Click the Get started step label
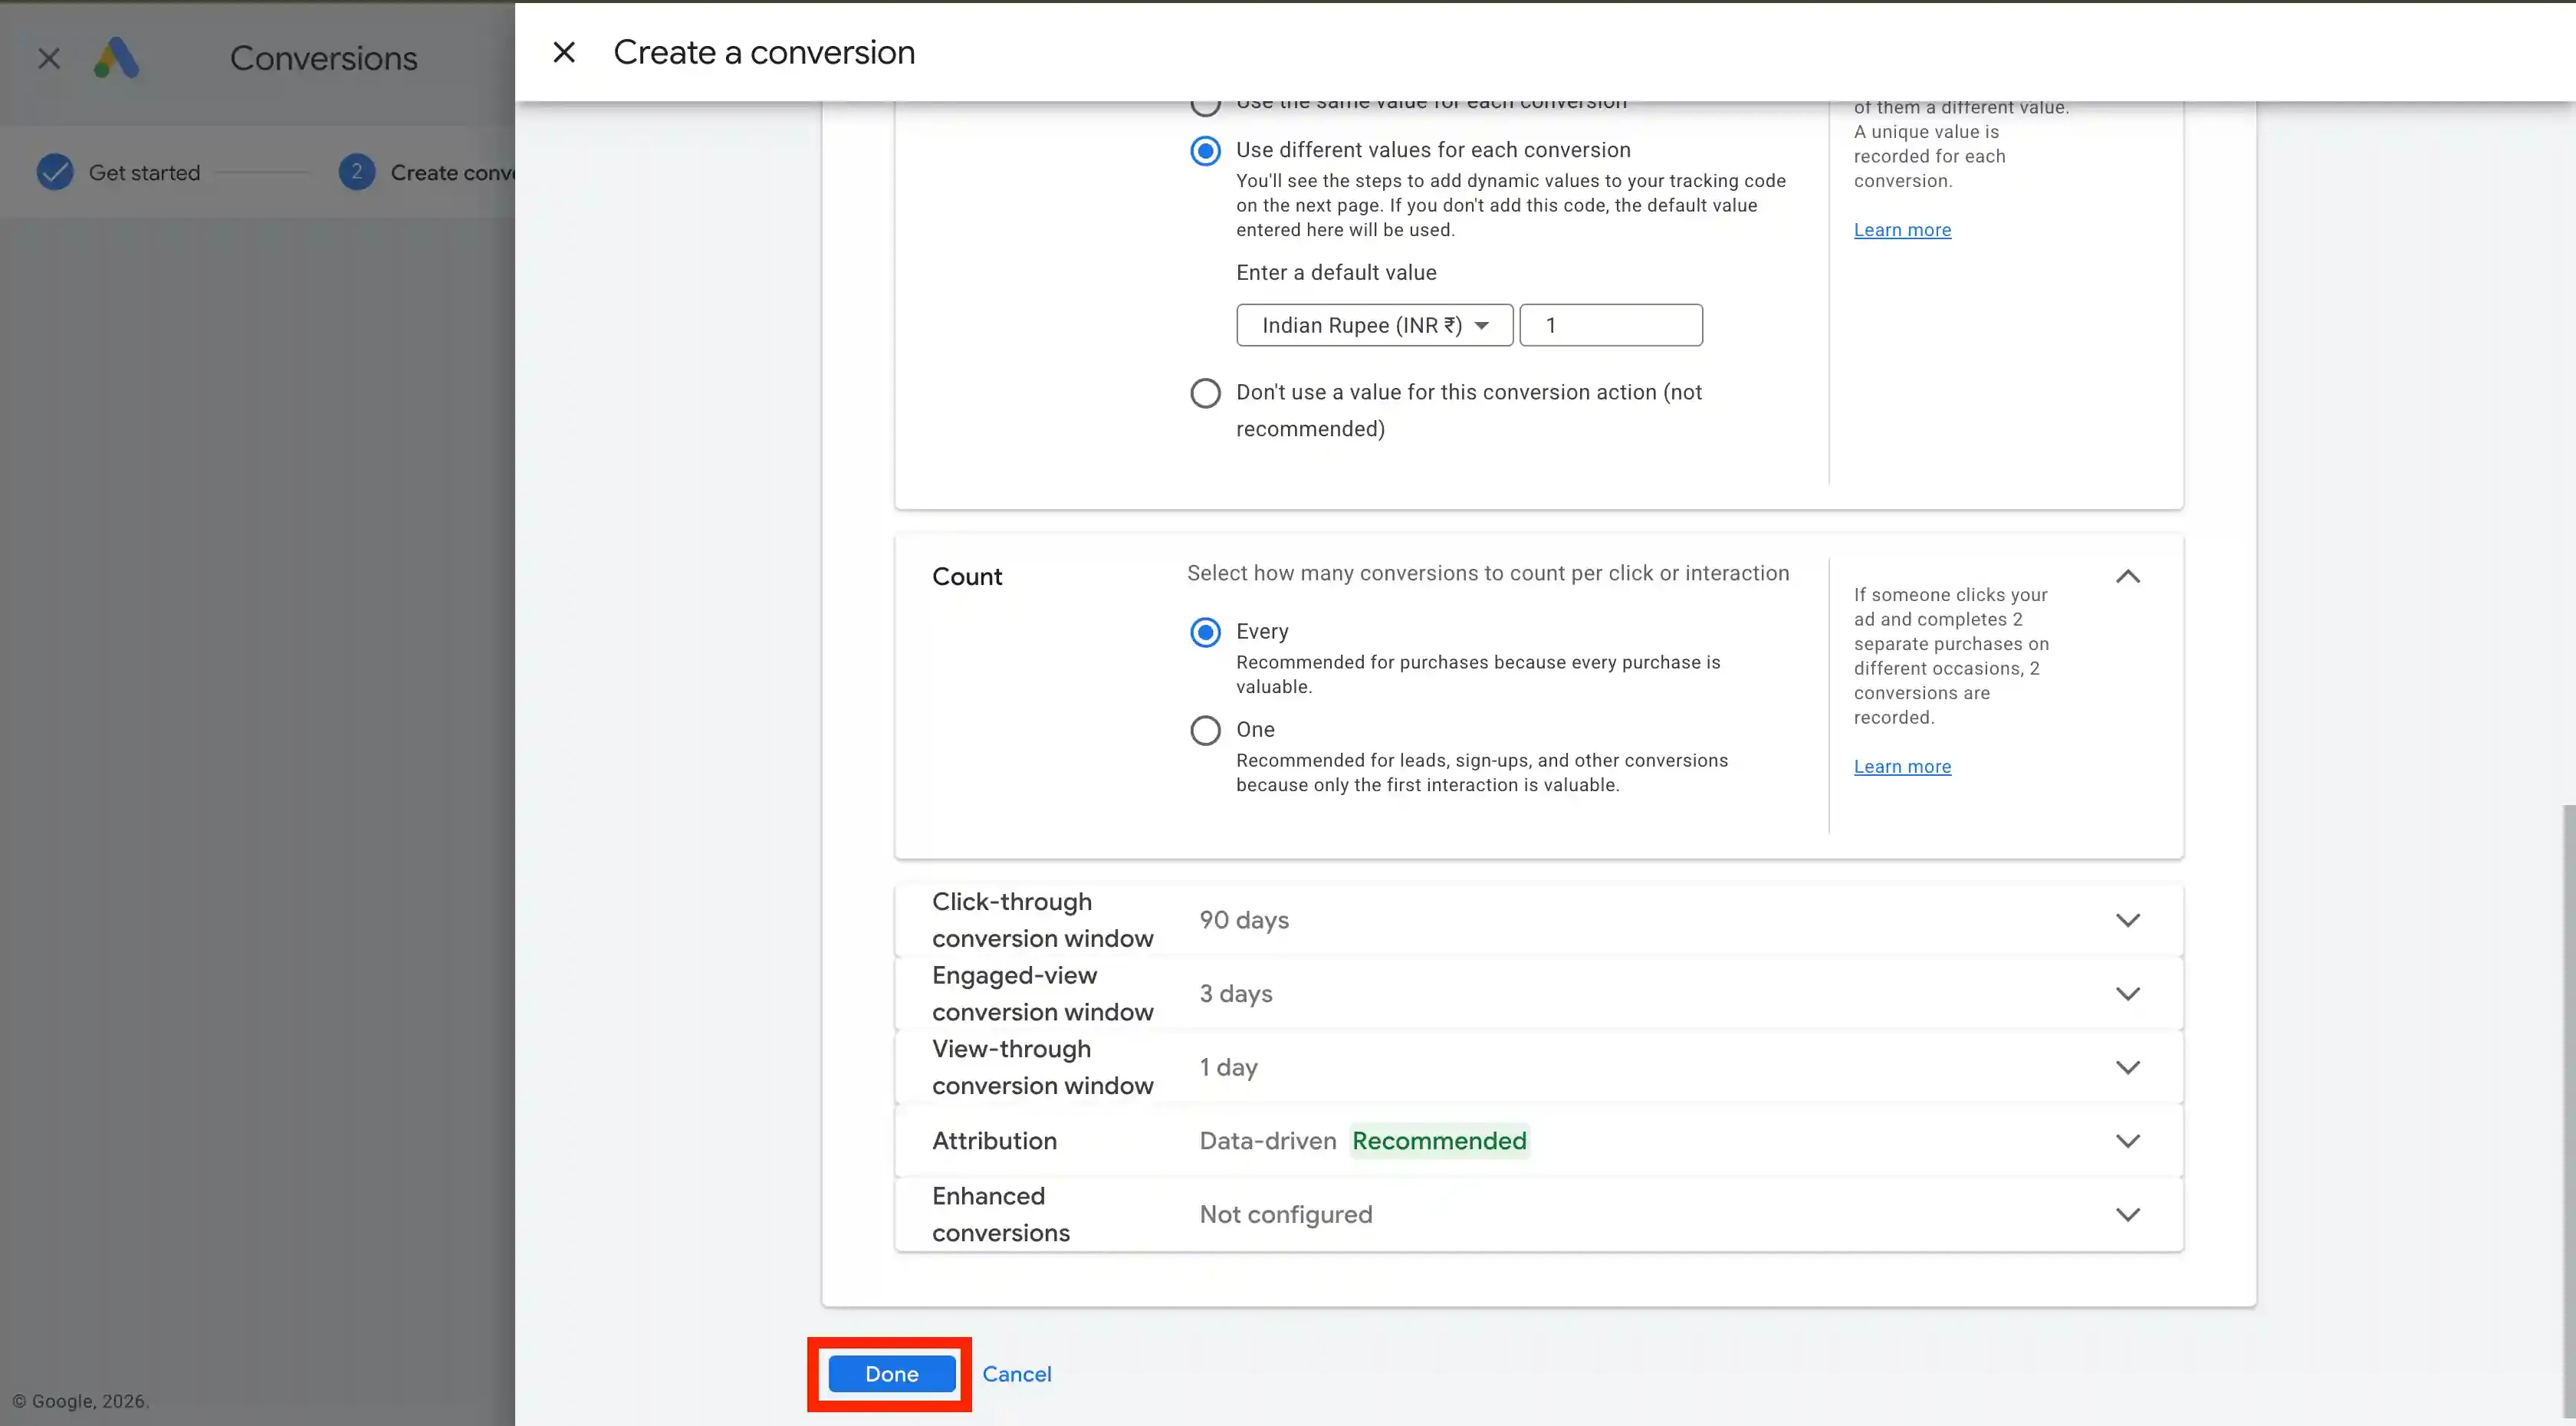2576x1426 pixels. click(x=144, y=172)
